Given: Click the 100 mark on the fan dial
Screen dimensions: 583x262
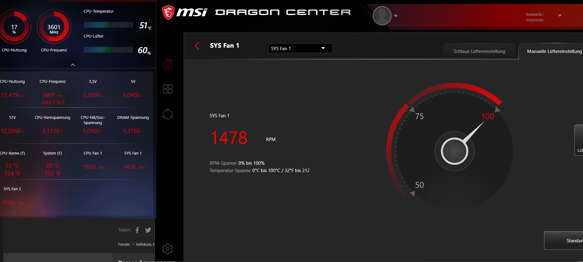Looking at the screenshot, I should pyautogui.click(x=487, y=116).
